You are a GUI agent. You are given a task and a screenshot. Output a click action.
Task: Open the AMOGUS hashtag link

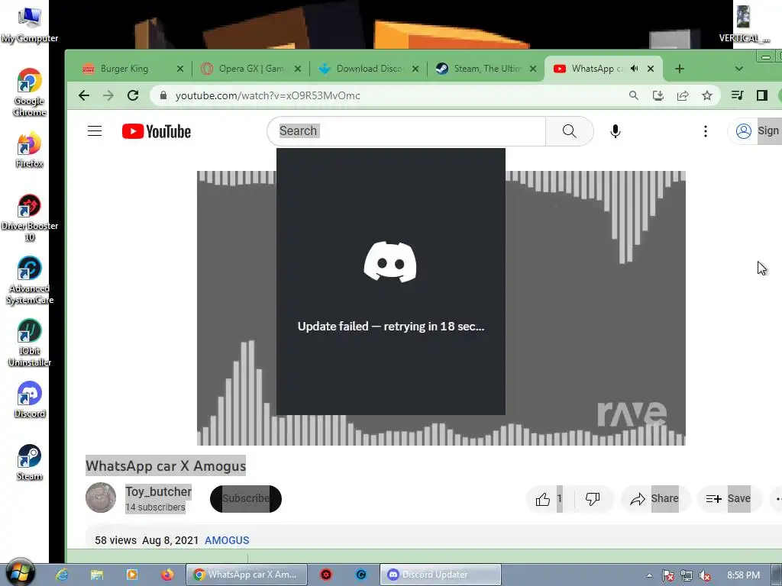[x=227, y=540]
